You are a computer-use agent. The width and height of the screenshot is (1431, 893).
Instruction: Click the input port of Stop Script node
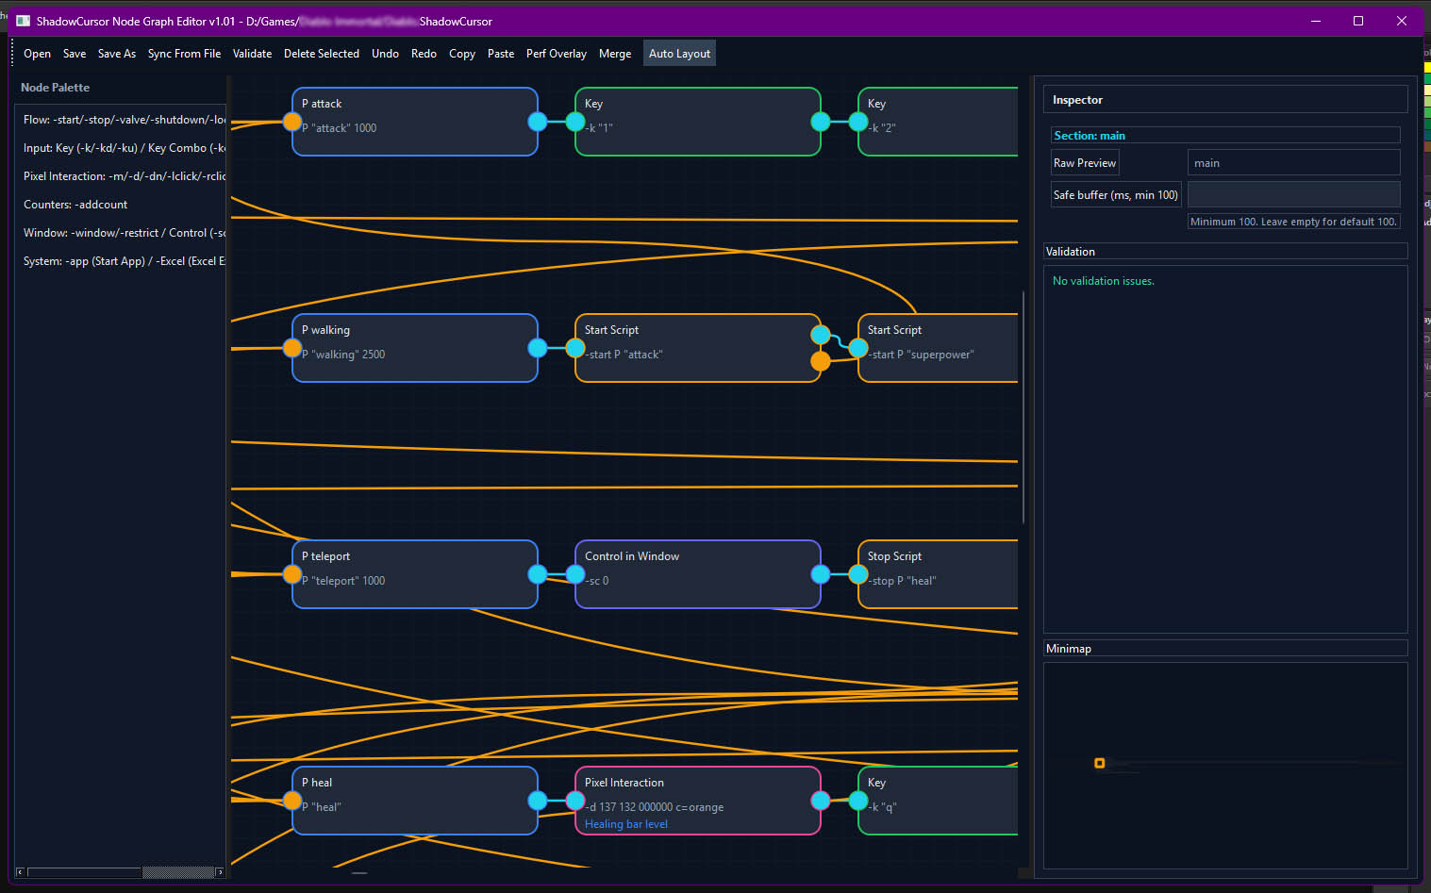coord(858,574)
